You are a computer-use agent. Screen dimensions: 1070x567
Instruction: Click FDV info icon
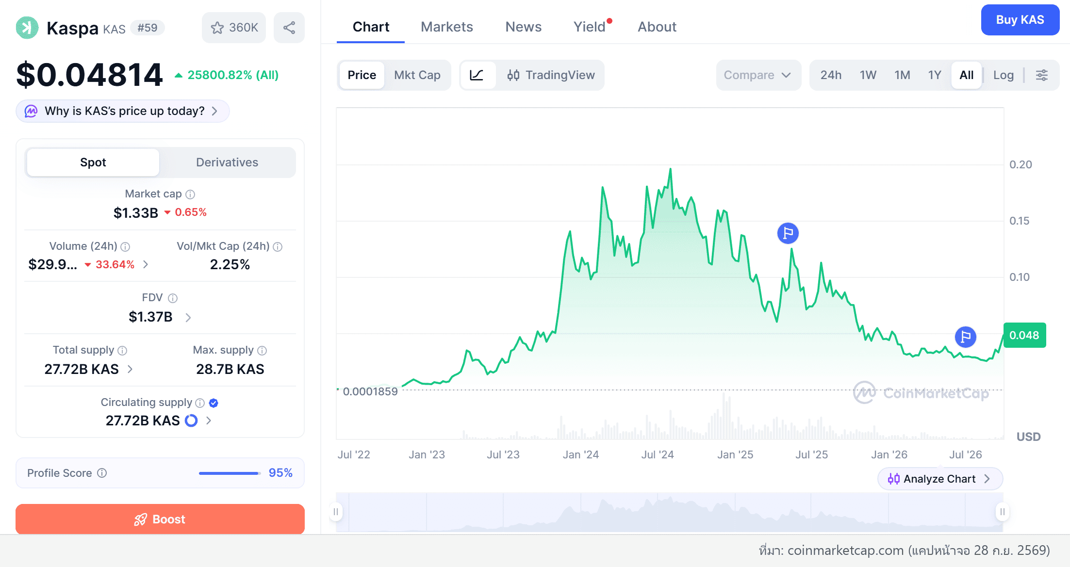[x=173, y=298]
